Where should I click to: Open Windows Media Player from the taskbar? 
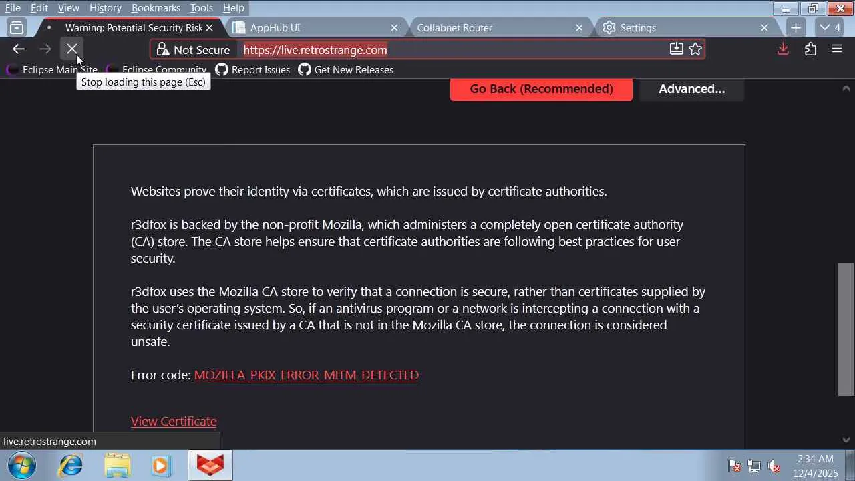click(162, 465)
